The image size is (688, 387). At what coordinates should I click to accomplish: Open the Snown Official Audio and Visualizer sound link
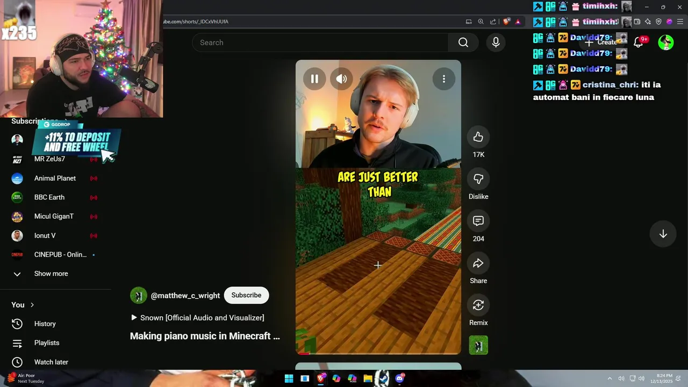[197, 318]
